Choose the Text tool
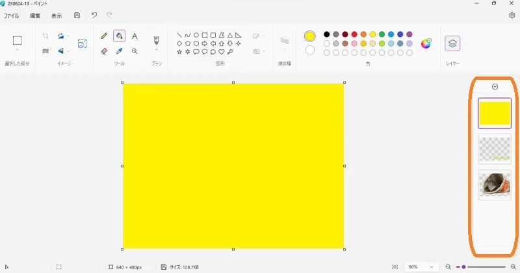 135,36
